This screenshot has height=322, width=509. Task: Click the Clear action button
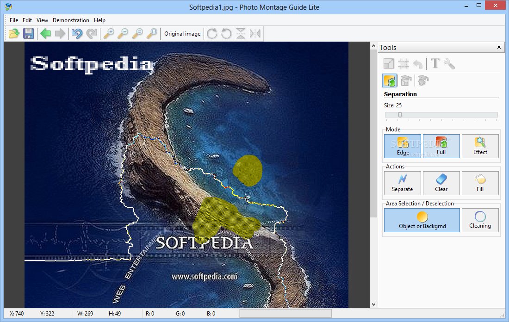[x=441, y=183]
